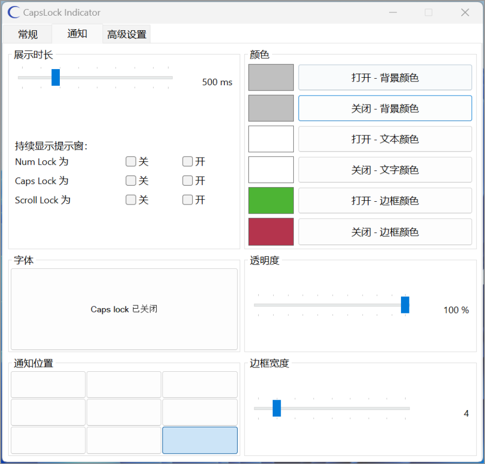
Task: Choose center notification position cell
Action: (x=124, y=413)
